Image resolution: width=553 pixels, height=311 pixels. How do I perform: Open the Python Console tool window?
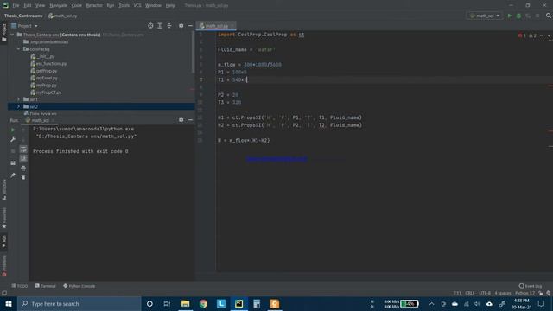(x=79, y=286)
